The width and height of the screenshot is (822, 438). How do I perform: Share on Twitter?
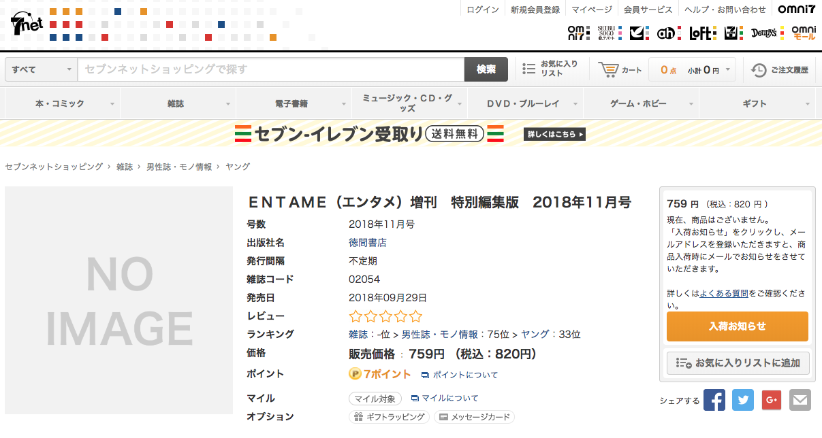click(743, 400)
